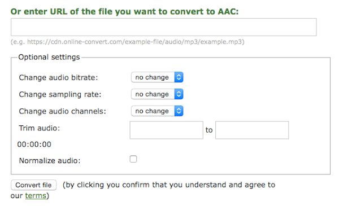
Task: Click the 'Normalize audio:' label
Action: (50, 161)
